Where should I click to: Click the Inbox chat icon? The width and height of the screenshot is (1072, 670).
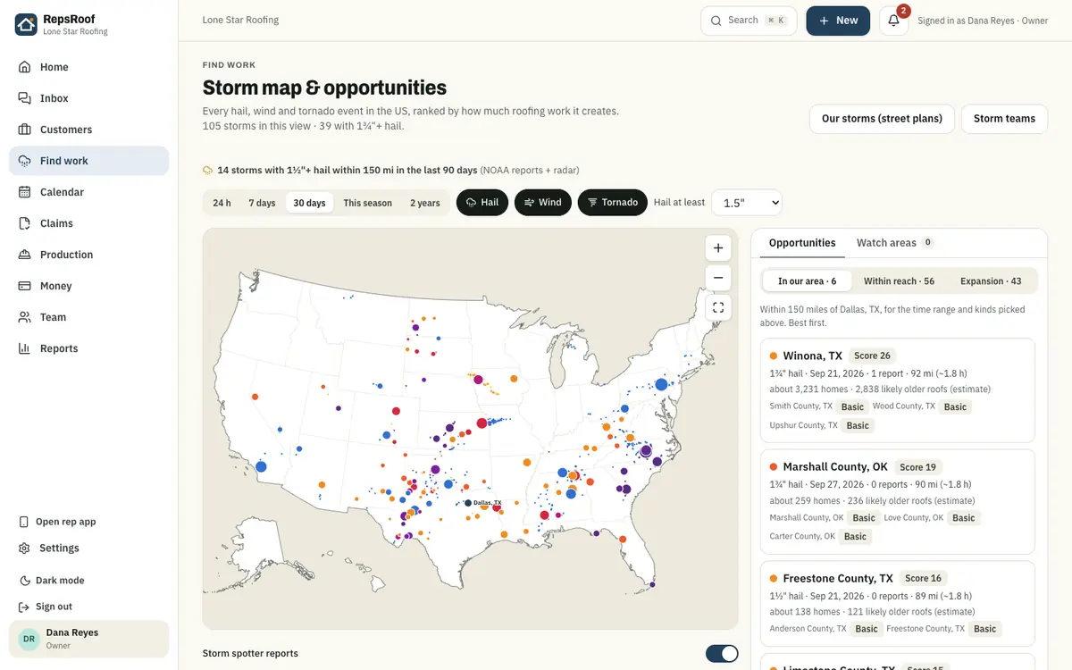point(25,98)
